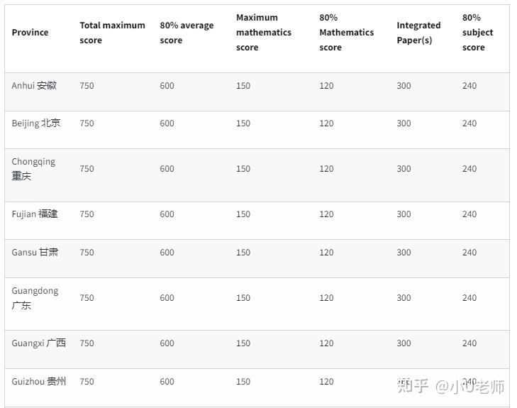Viewport: 517px width, 408px height.
Task: Click Anhui's total maximum score 750
Action: [x=87, y=86]
